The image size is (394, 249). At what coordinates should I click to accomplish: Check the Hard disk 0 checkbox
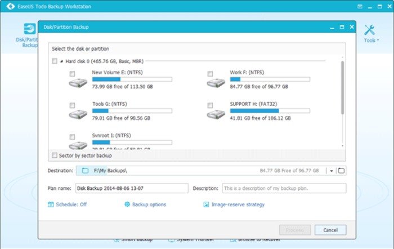55,61
